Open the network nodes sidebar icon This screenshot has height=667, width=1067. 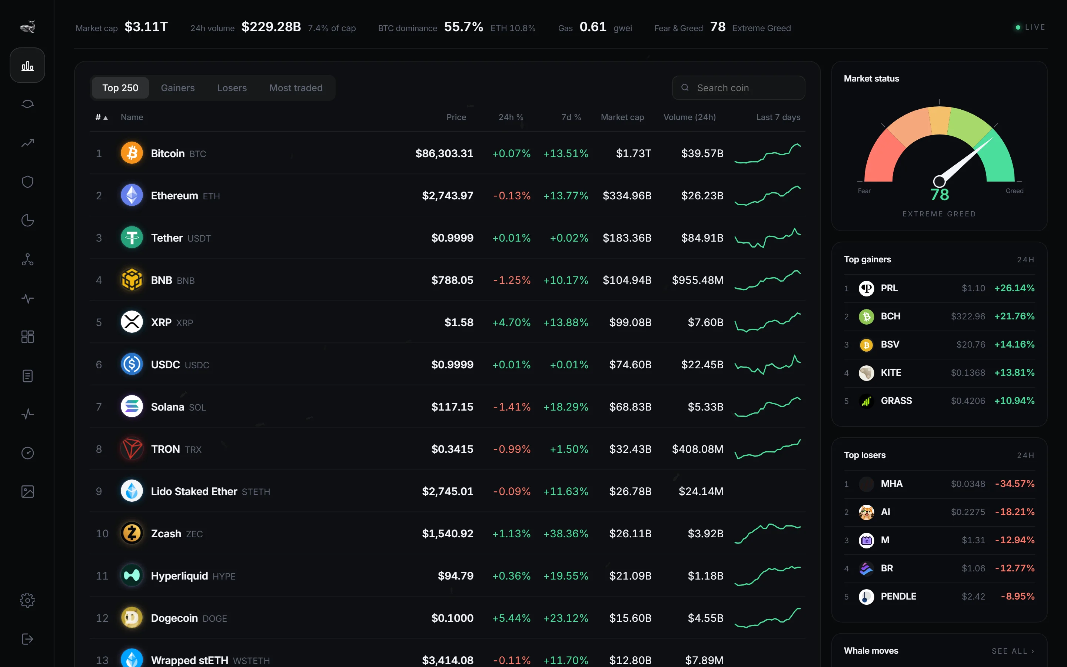point(27,259)
